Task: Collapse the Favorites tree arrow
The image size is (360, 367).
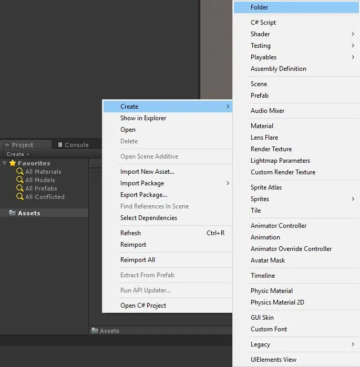Action: 5,163
